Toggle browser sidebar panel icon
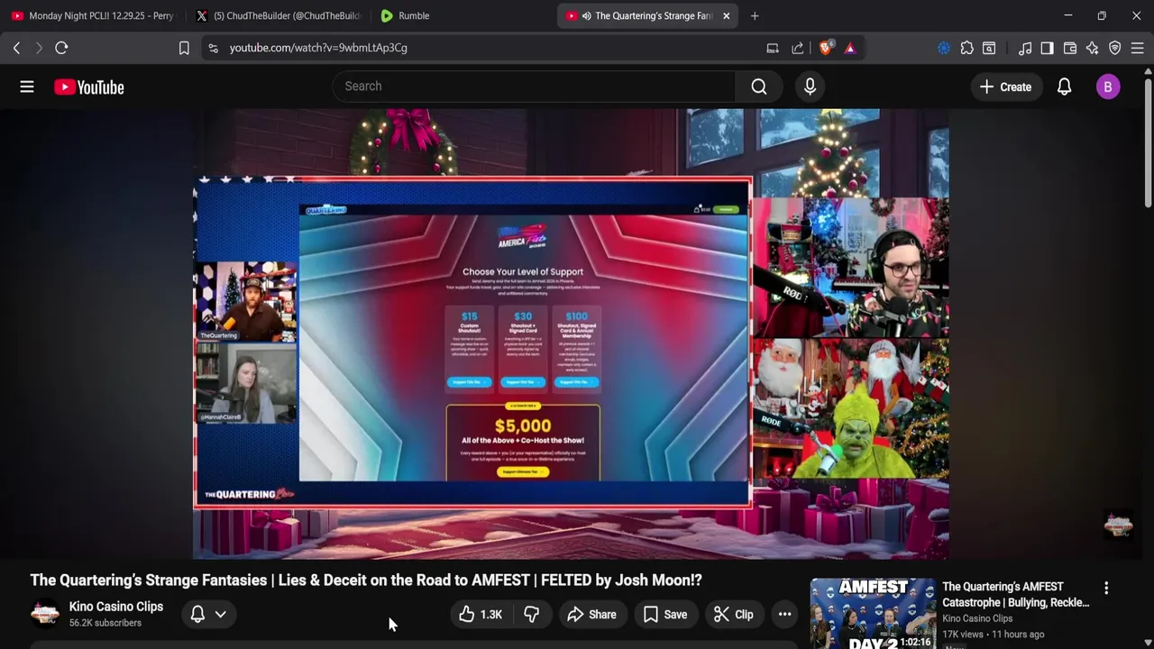The width and height of the screenshot is (1154, 649). [x=1047, y=48]
